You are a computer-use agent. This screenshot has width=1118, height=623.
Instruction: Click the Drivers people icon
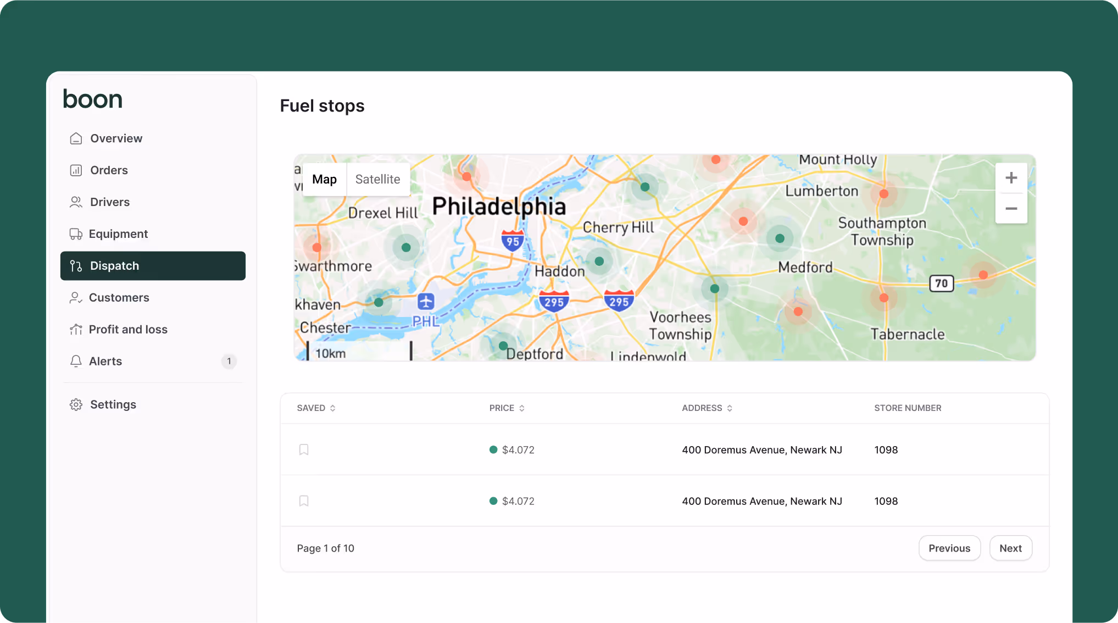pos(76,202)
